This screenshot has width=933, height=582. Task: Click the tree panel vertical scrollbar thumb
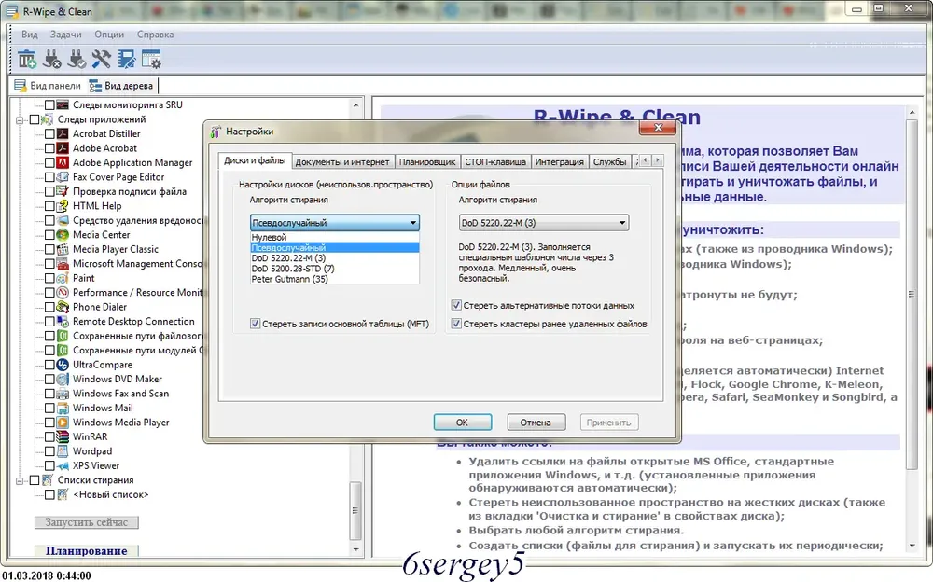(x=355, y=510)
